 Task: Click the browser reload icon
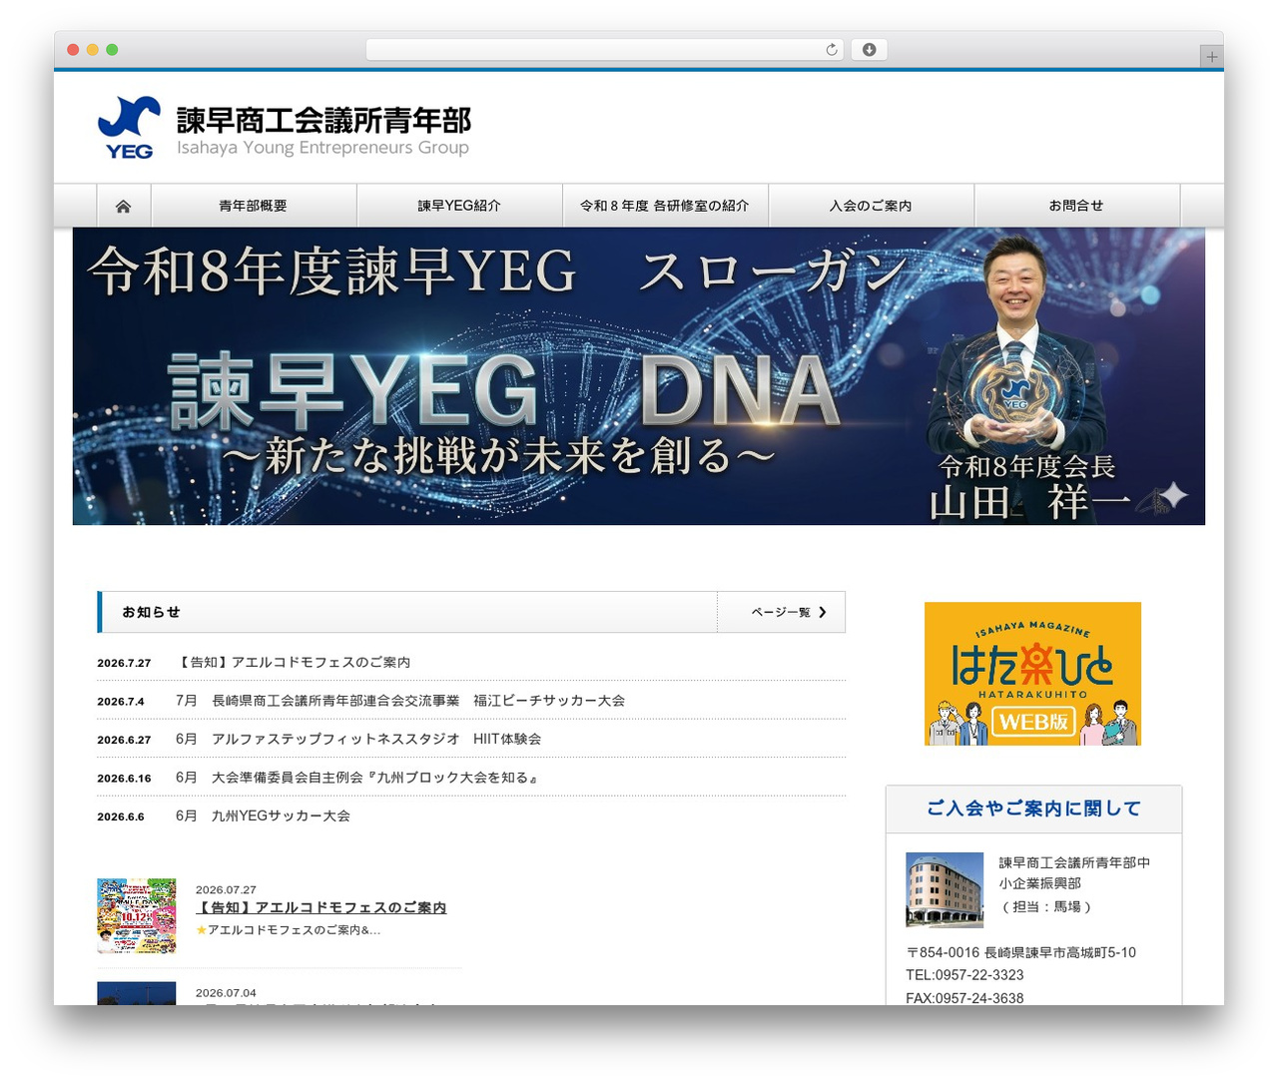coord(832,50)
